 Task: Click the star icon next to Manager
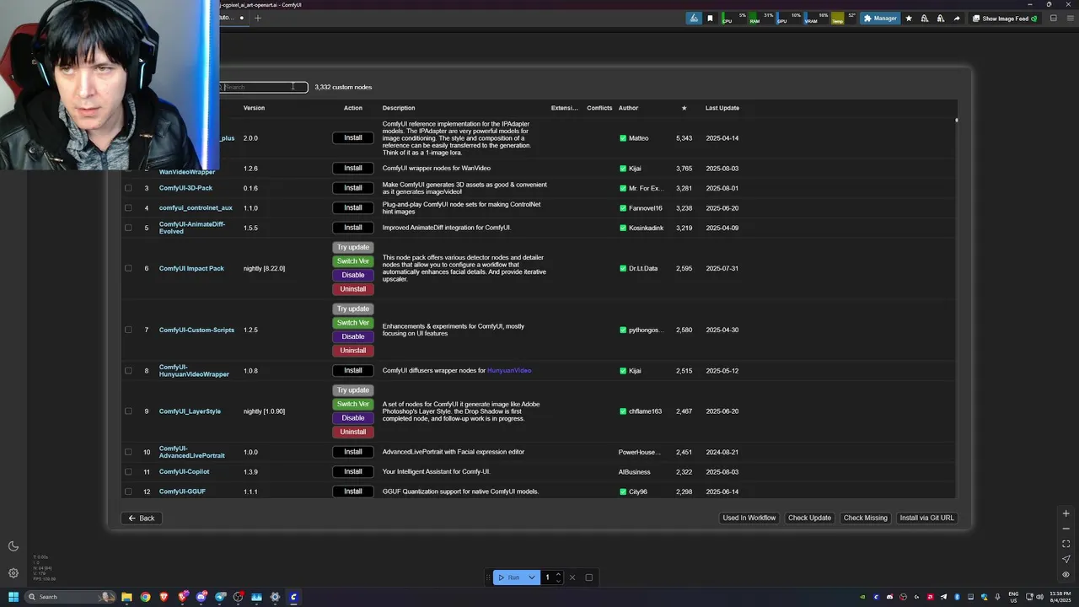click(909, 19)
